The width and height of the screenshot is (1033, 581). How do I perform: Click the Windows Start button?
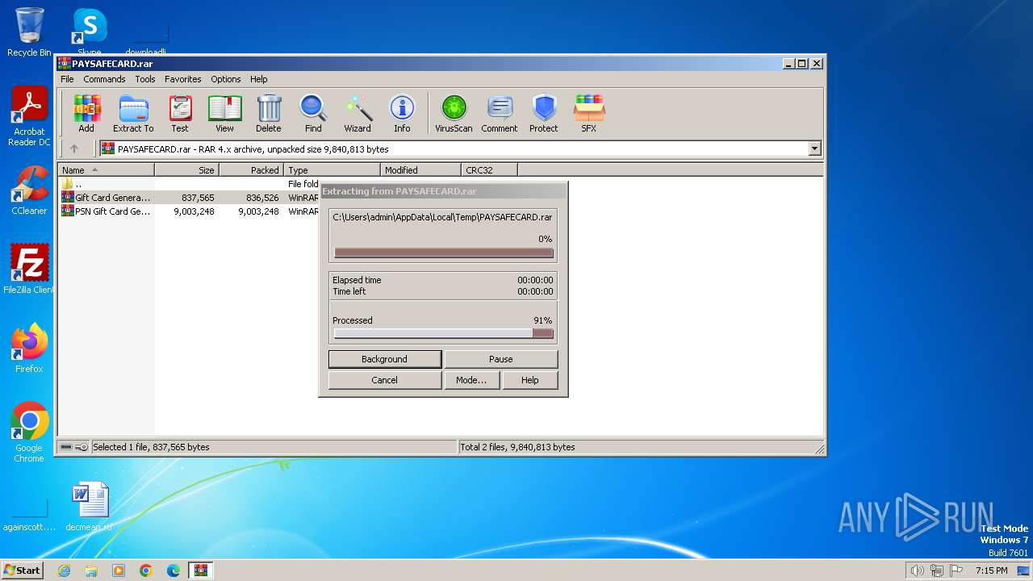click(x=22, y=570)
